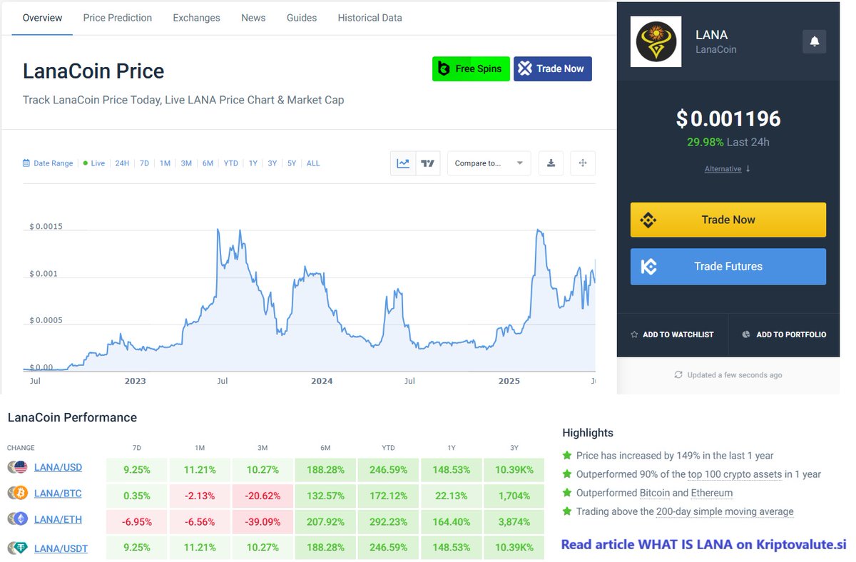Switch to TradingView candlestick chart
The width and height of the screenshot is (856, 562).
pos(428,163)
